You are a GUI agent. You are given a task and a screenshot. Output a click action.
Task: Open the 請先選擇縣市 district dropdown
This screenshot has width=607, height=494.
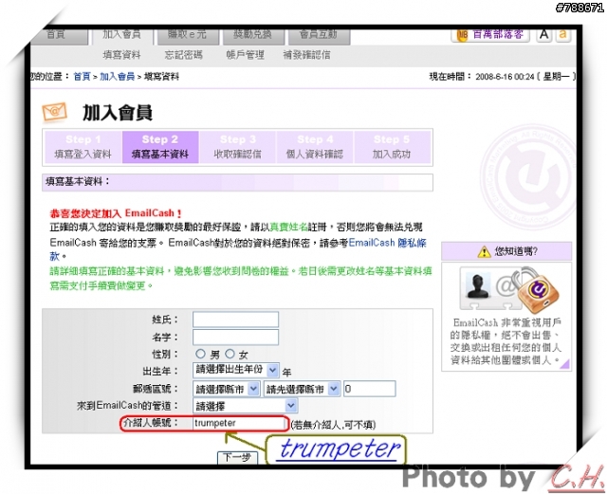coord(302,389)
